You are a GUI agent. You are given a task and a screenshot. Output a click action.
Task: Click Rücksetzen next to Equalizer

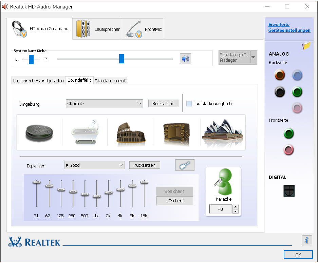tap(144, 165)
